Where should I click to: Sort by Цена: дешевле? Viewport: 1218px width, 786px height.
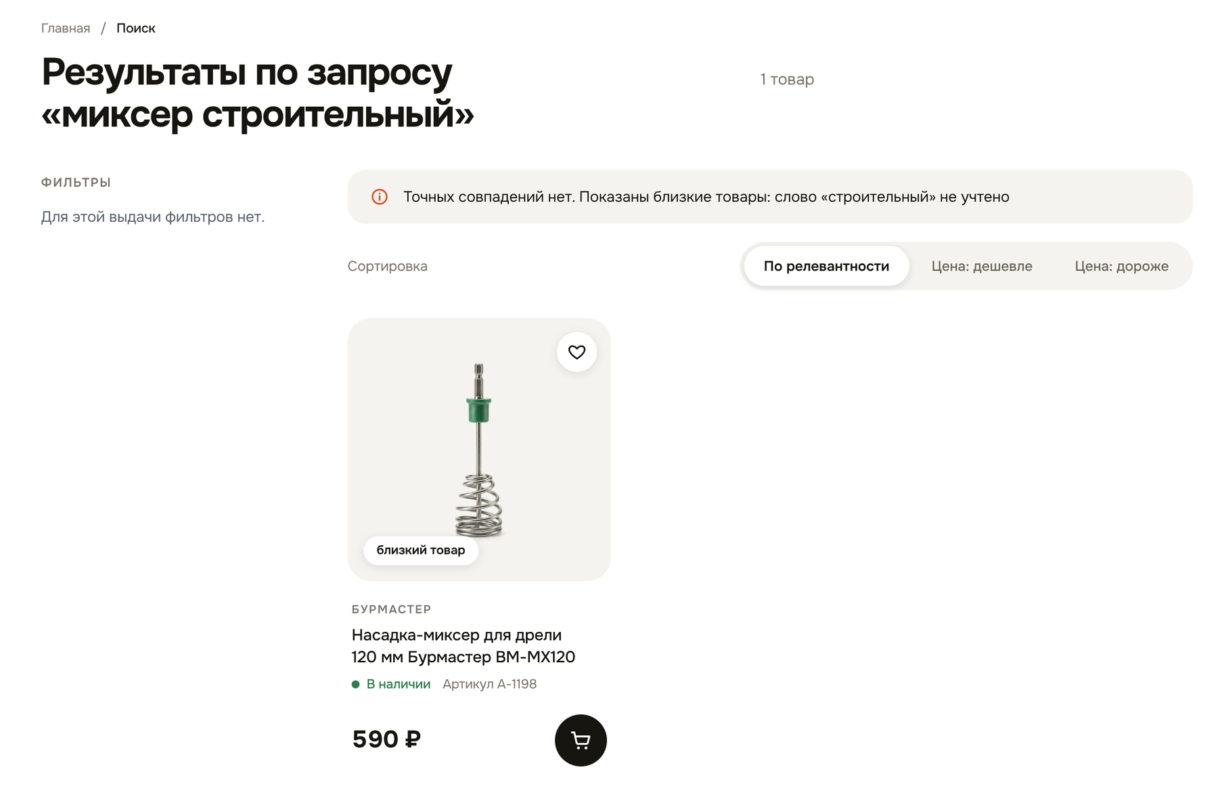click(982, 266)
